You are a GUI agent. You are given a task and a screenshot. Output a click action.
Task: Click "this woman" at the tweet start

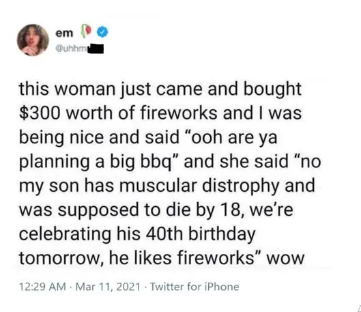click(x=67, y=89)
